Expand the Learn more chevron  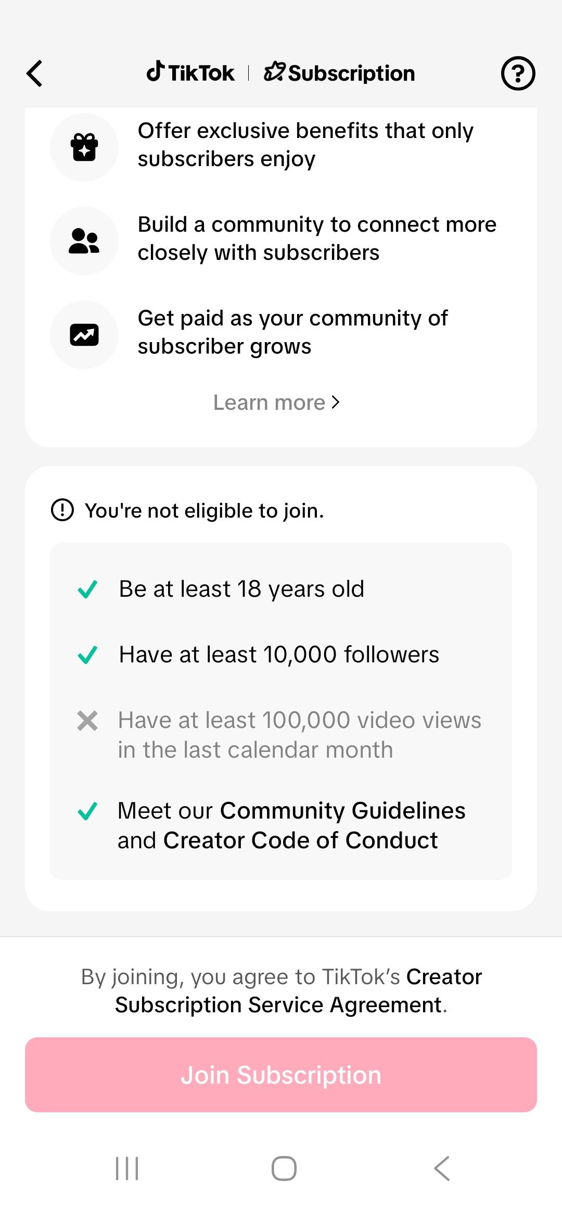pos(336,403)
